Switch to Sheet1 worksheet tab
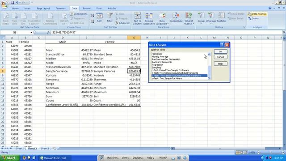 pos(20,148)
